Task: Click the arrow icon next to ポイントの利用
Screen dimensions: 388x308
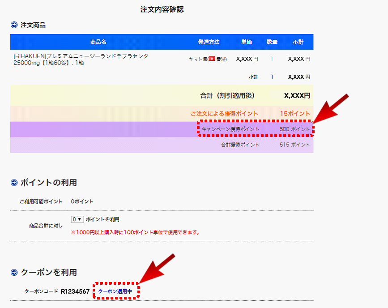Action: pyautogui.click(x=14, y=183)
